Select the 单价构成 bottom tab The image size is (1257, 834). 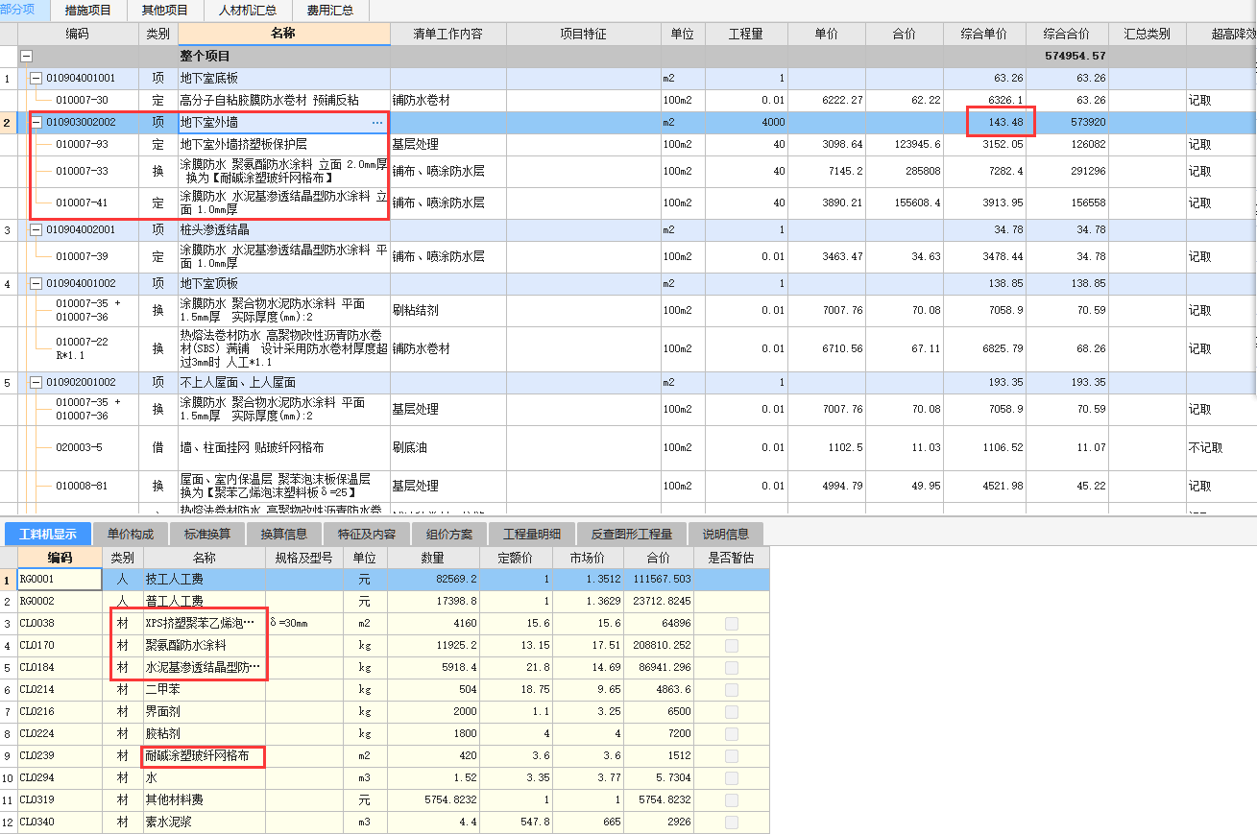tap(131, 534)
